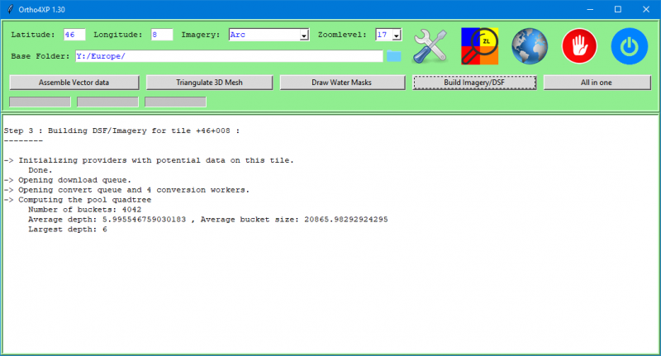Click the 'Opening convert queue' log line

(126, 190)
